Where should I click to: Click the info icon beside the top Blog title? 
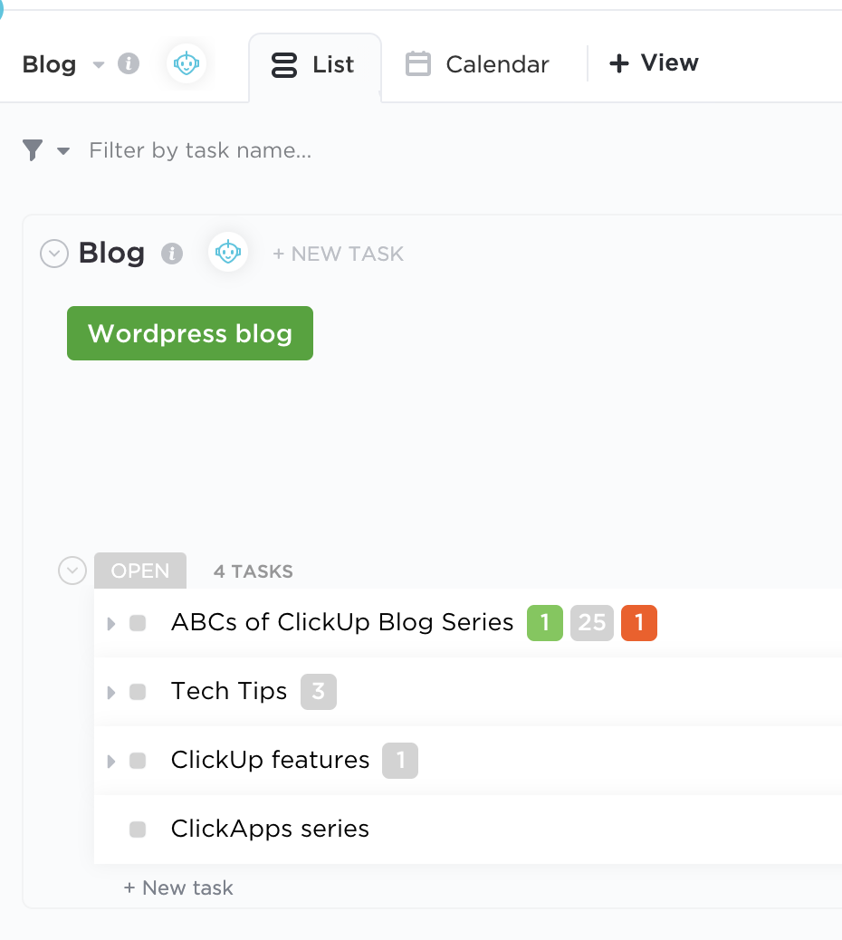click(x=129, y=63)
